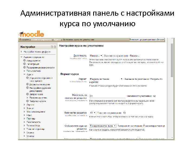Screen dimensions: 195x146
Task: Expand the Сервер tree node
Action: tap(24, 132)
